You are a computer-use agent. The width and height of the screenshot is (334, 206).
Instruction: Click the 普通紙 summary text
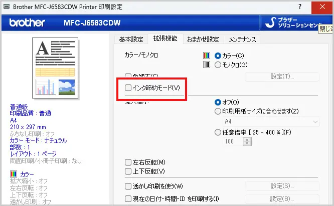coord(19,106)
